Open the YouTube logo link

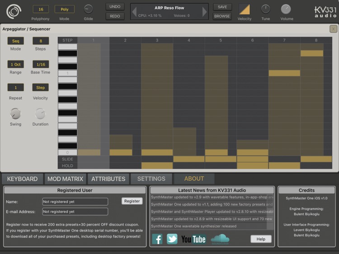193,239
